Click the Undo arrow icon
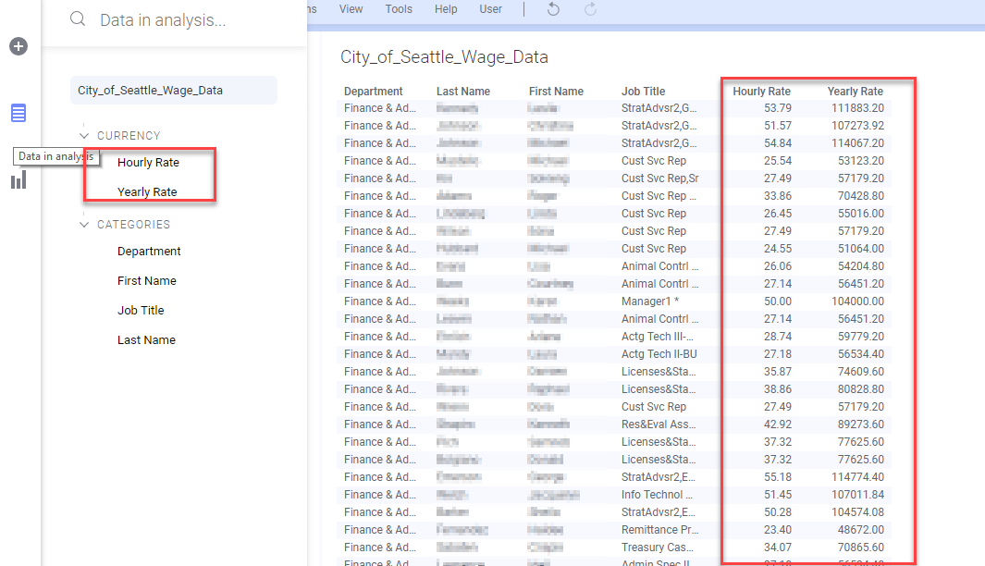Screen dimensions: 985x566 pos(553,9)
